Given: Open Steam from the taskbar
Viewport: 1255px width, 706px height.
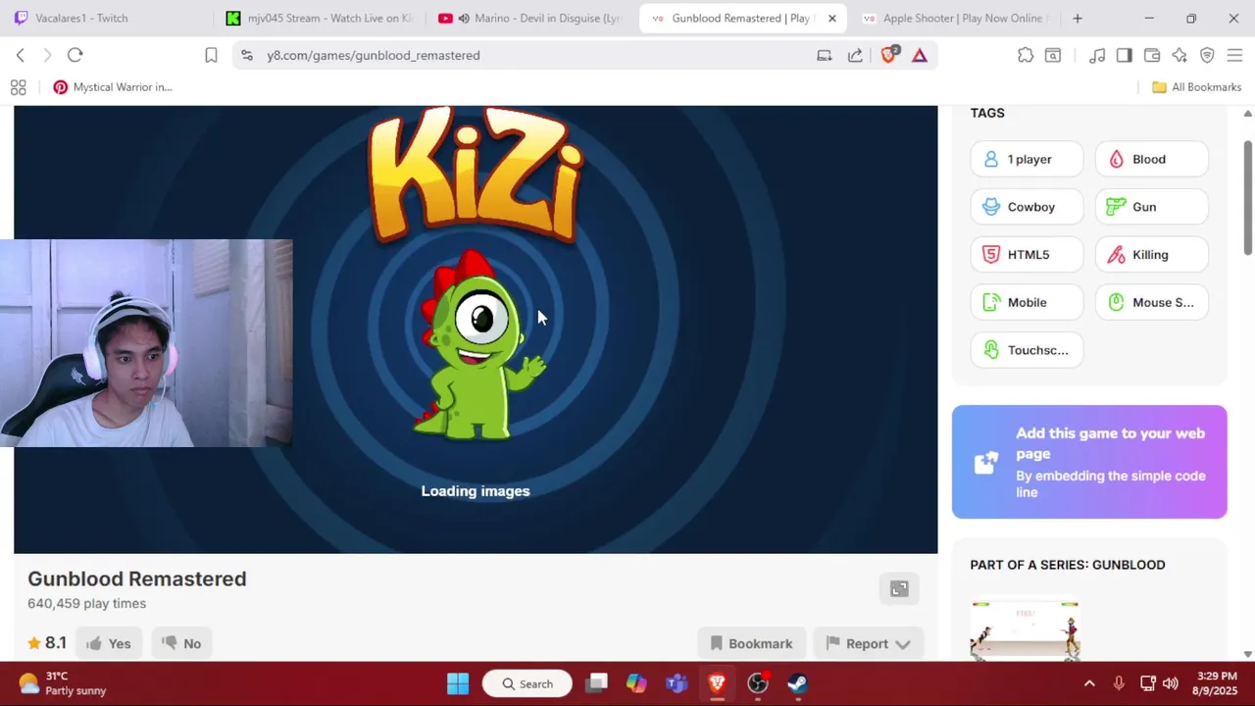Looking at the screenshot, I should [798, 683].
